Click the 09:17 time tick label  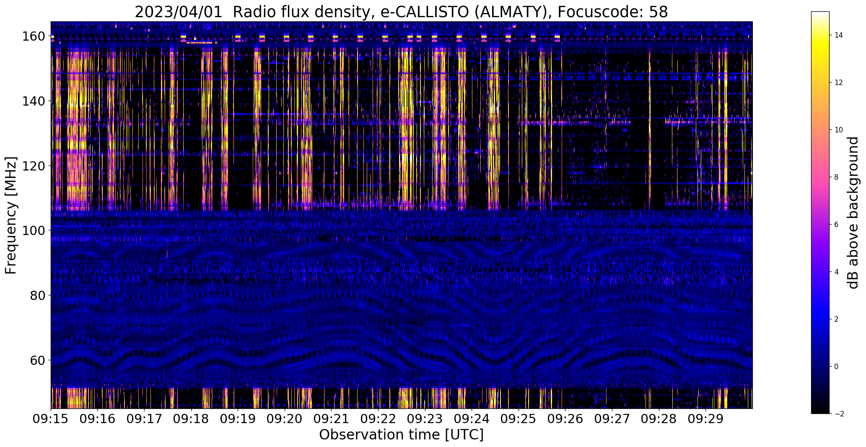[x=145, y=419]
